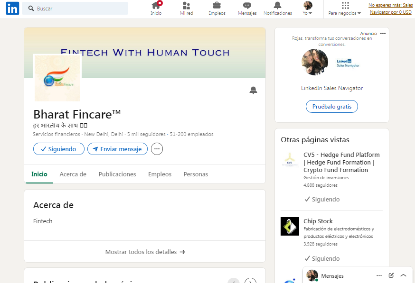This screenshot has width=415, height=283.
Task: Click 3.928 seguidores text
Action: tap(321, 244)
